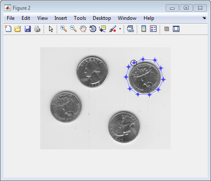The image size is (211, 181).
Task: Expand the brush color dropdown arrow
Action: (x=120, y=29)
